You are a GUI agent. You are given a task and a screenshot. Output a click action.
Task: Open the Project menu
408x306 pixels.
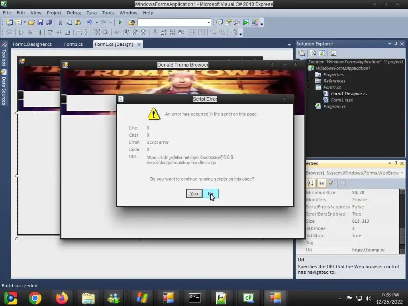(54, 13)
